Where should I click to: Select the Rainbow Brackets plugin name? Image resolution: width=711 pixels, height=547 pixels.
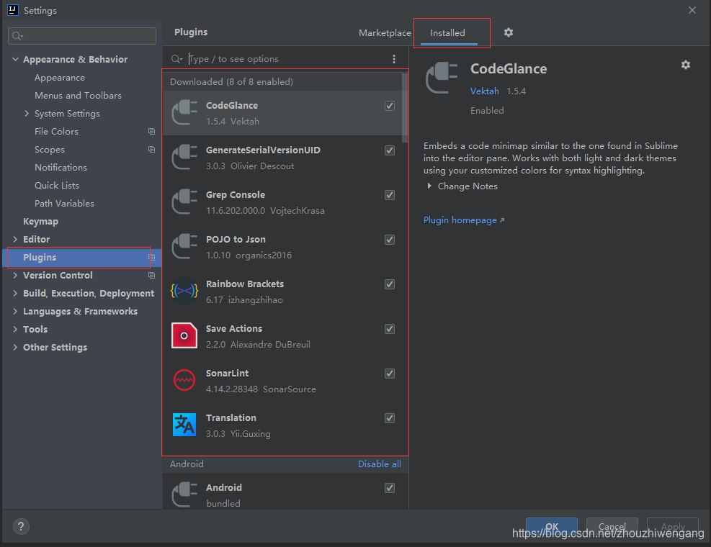pos(245,284)
